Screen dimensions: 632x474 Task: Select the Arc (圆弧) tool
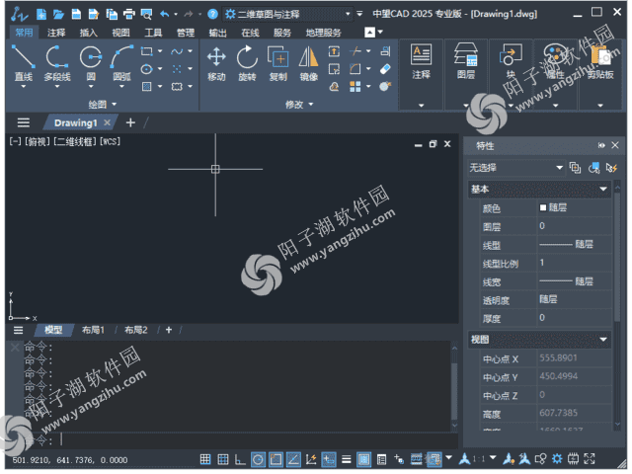click(x=121, y=63)
